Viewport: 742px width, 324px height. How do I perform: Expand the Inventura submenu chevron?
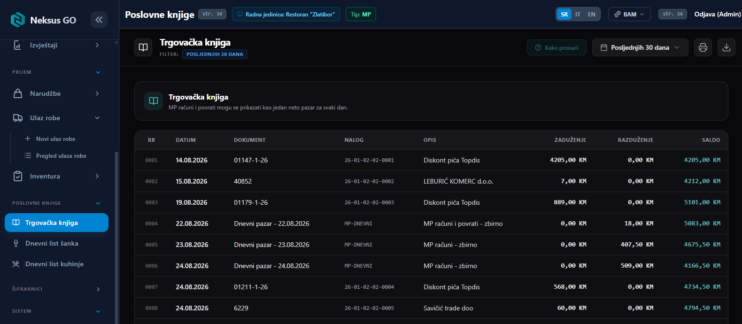click(97, 176)
